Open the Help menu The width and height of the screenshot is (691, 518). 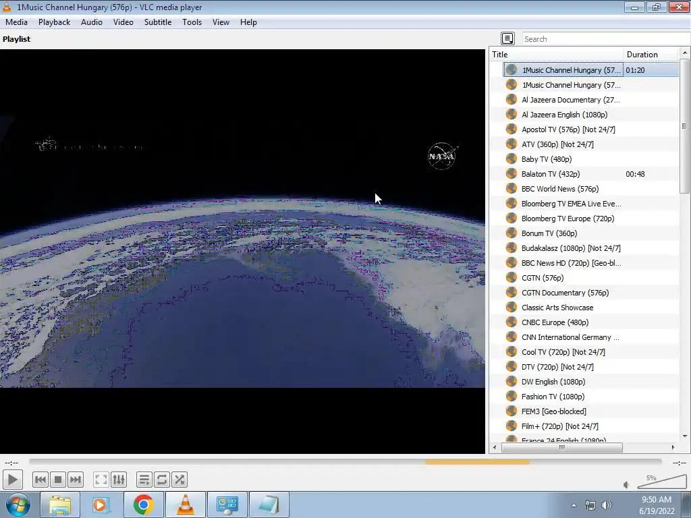tap(248, 22)
